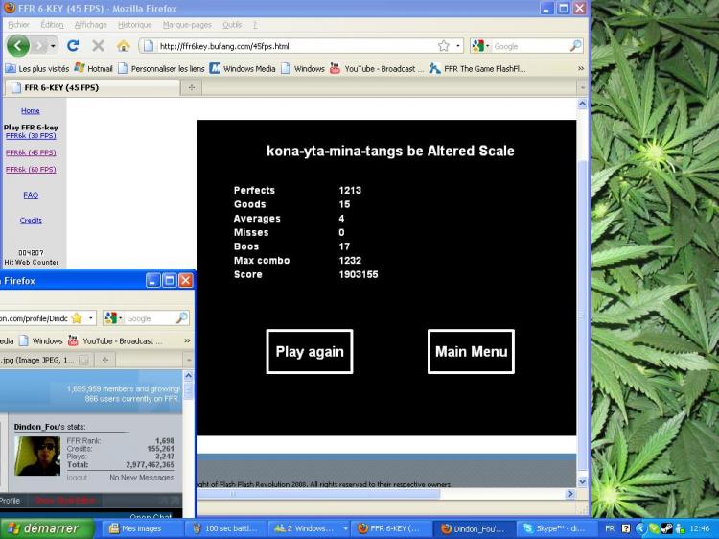Go to homepage via the house icon
Screen dimensions: 719x539
123,45
